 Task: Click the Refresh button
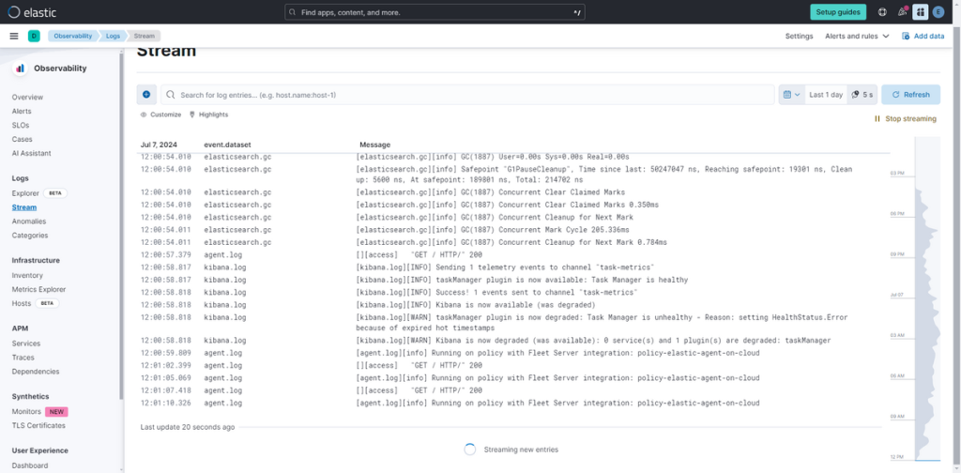[910, 95]
